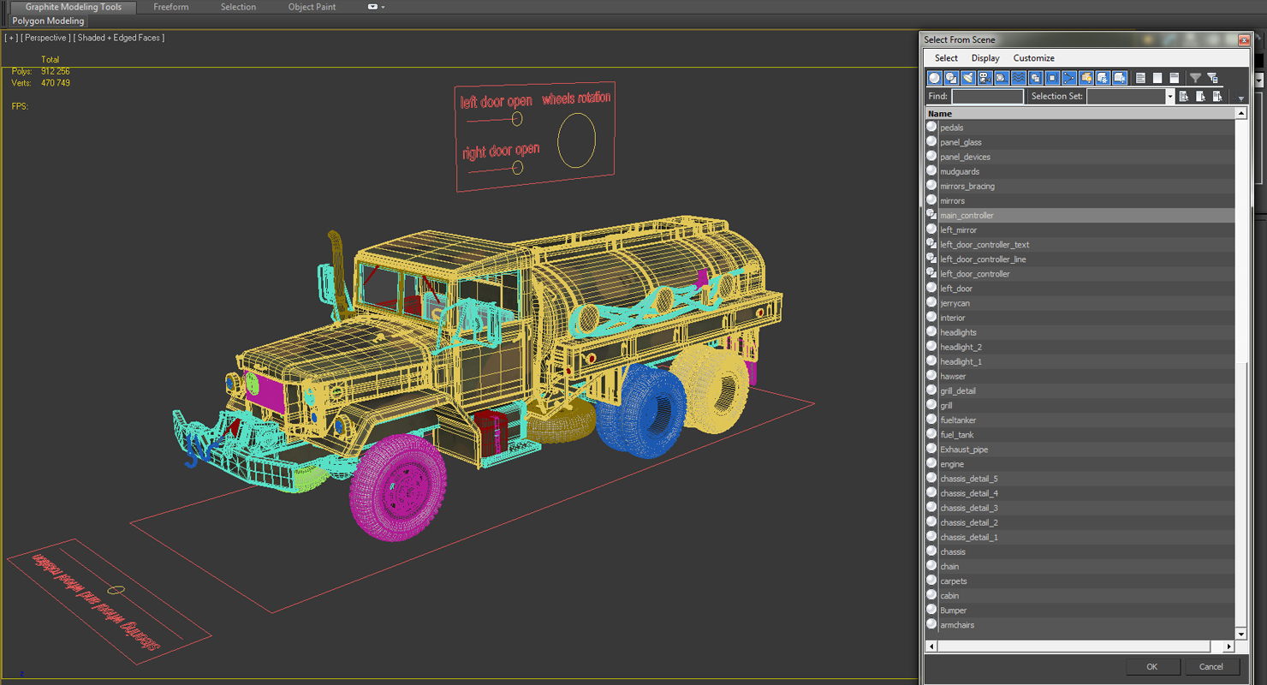Click the geometry icon beside engine
This screenshot has width=1267, height=685.
tap(931, 463)
